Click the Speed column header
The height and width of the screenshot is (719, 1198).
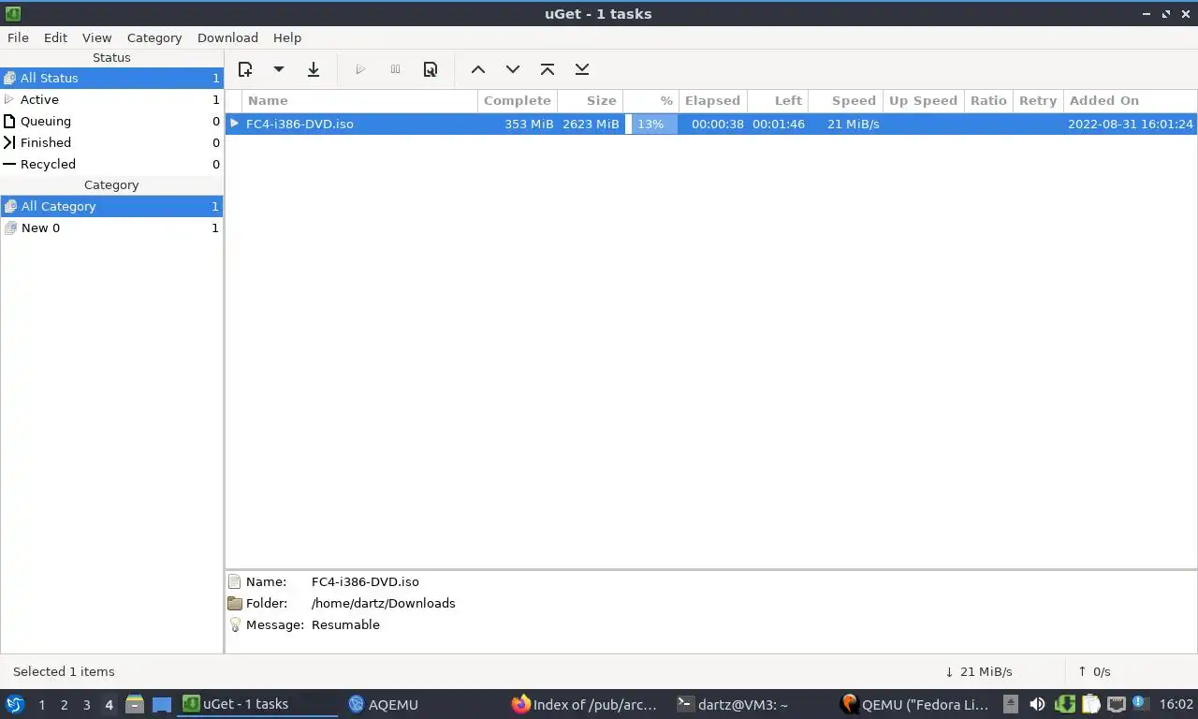pos(845,100)
